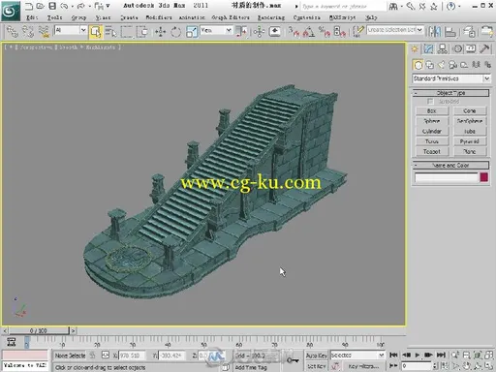The image size is (496, 372).
Task: Click the Use Pivot Point Center icon
Action: click(x=242, y=31)
